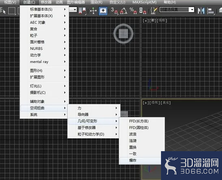The image size is (222, 180).
Task: Open the 修改器 menu
Action: [x=46, y=2]
